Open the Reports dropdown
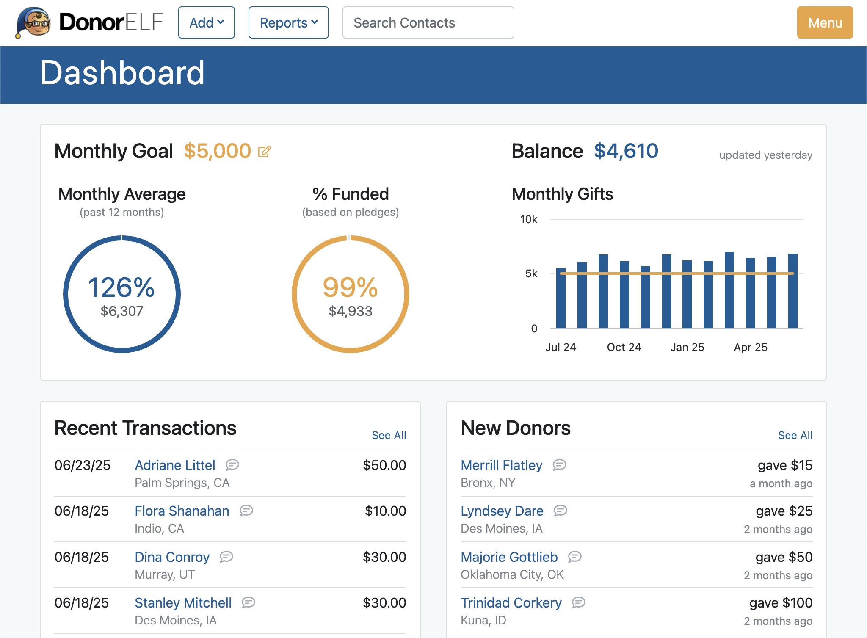The width and height of the screenshot is (867, 638). (288, 23)
